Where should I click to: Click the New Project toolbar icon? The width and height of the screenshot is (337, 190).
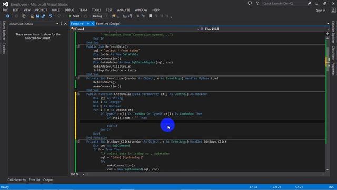tap(24, 16)
